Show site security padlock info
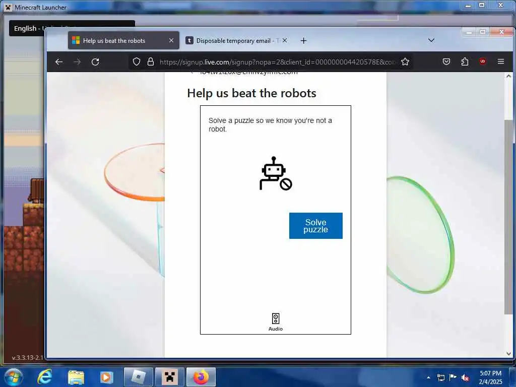 (x=150, y=62)
